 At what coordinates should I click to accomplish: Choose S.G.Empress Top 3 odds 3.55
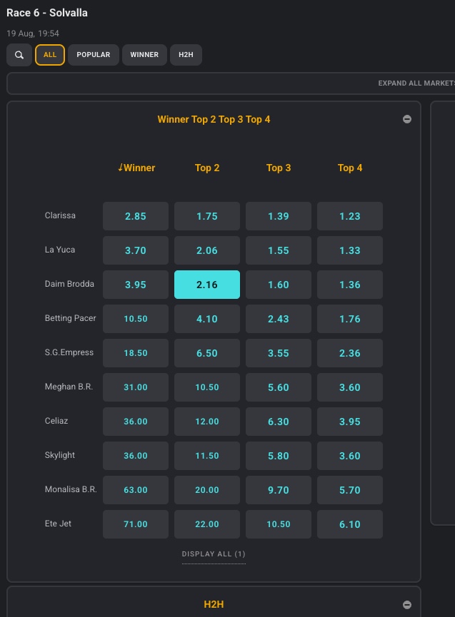point(279,353)
